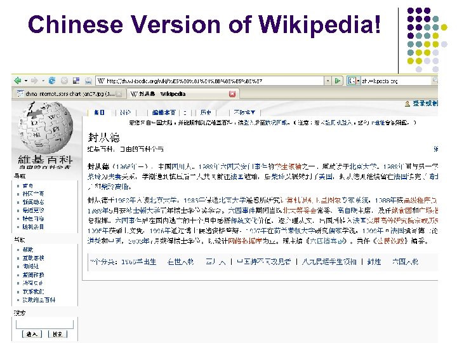
Task: Click the print icon in browser toolbar
Action: 88,81
